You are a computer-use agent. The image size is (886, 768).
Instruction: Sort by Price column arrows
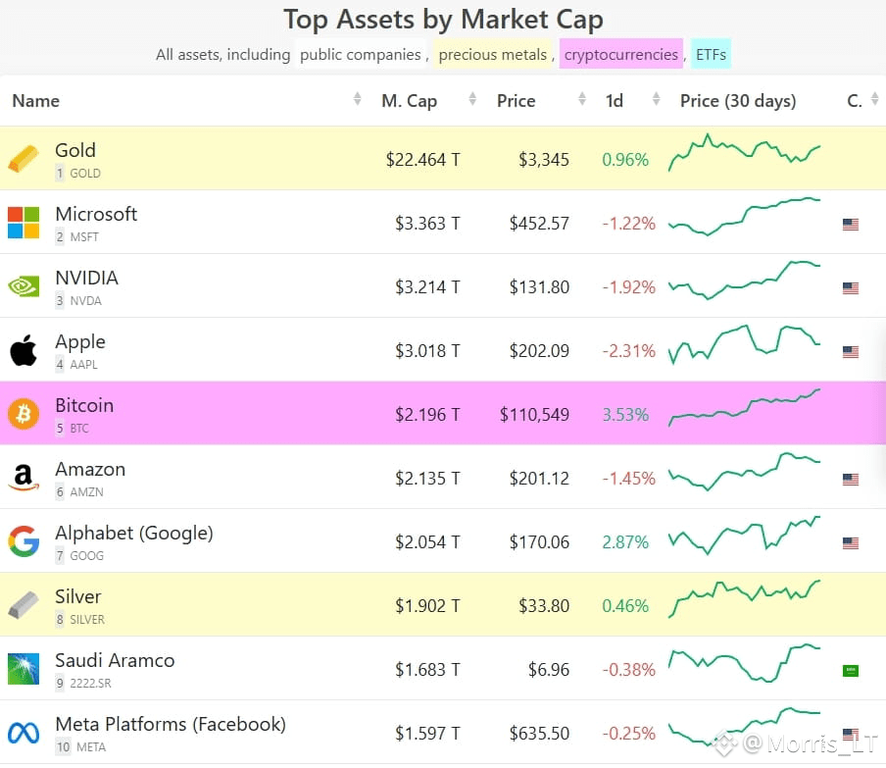[x=582, y=99]
